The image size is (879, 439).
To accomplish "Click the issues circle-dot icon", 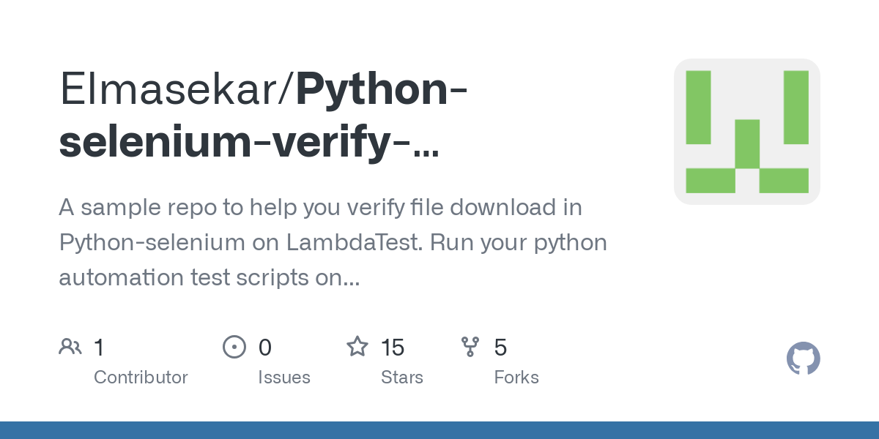I will tap(234, 347).
